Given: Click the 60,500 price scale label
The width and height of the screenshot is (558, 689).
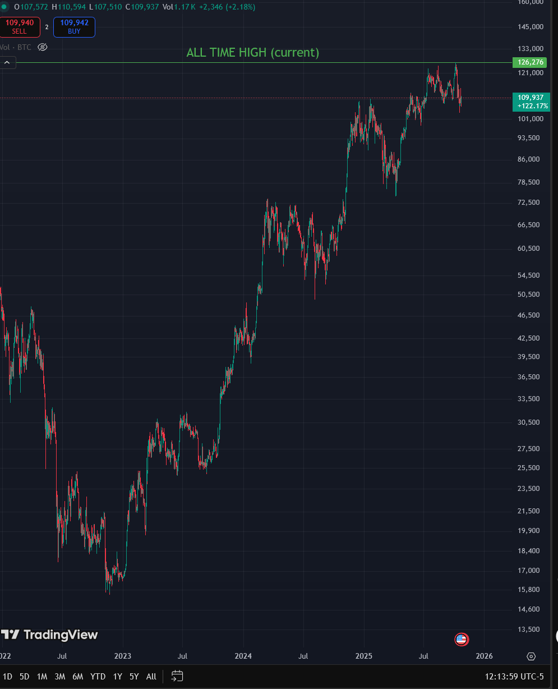Looking at the screenshot, I should click(529, 249).
